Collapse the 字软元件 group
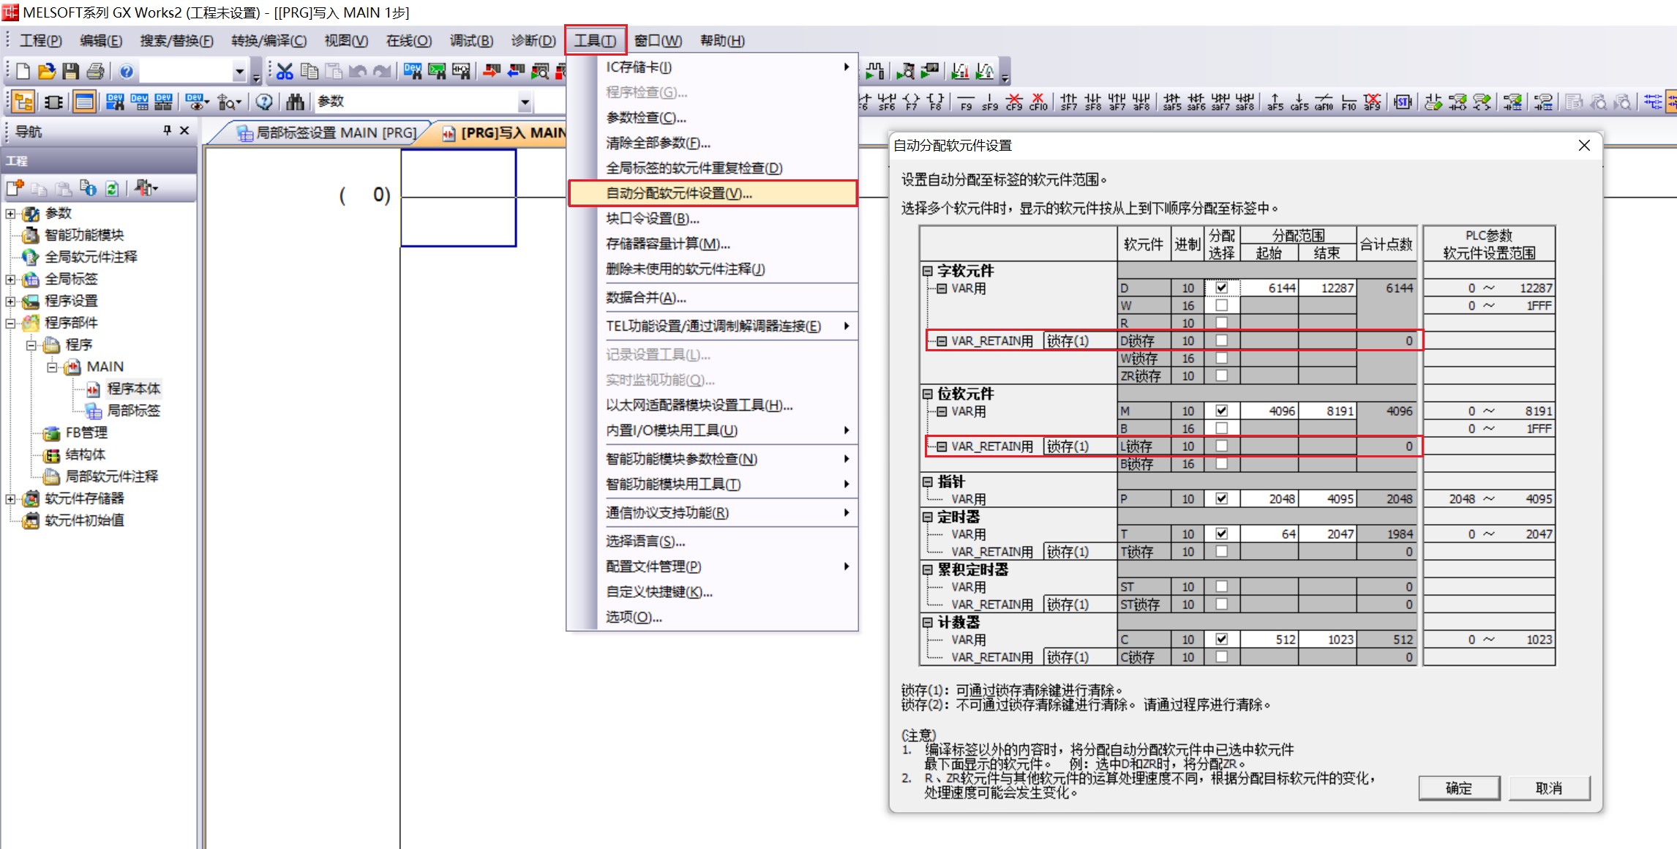The image size is (1677, 849). point(927,271)
